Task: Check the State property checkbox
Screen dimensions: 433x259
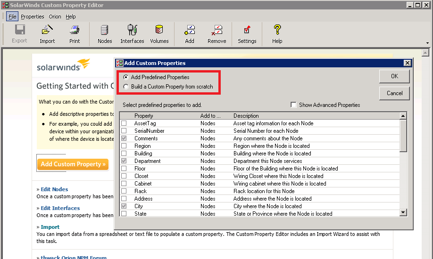Action: (124, 213)
